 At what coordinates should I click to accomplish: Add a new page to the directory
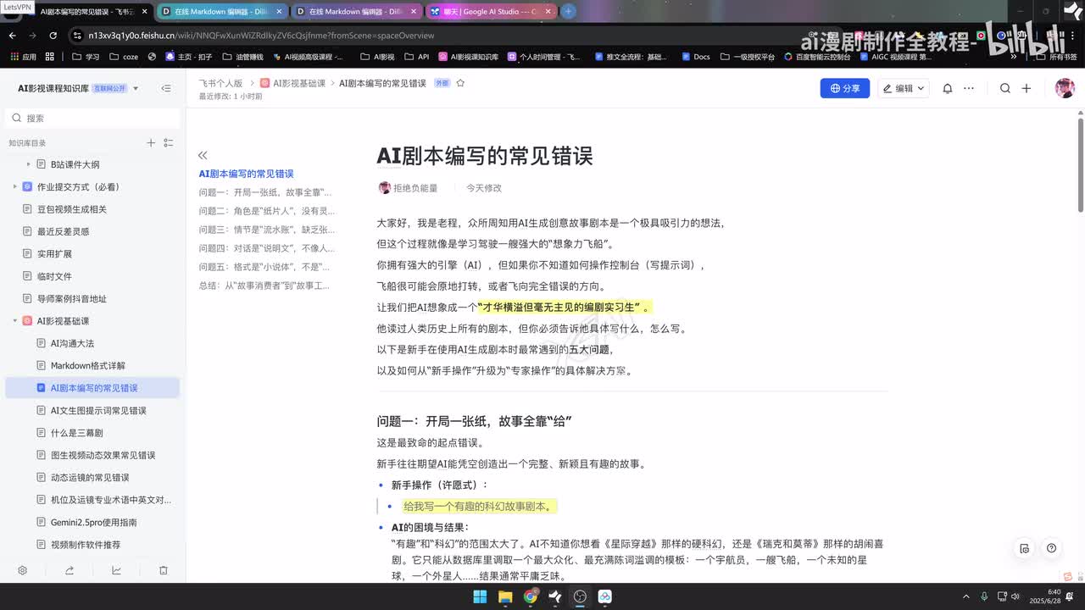coord(151,143)
